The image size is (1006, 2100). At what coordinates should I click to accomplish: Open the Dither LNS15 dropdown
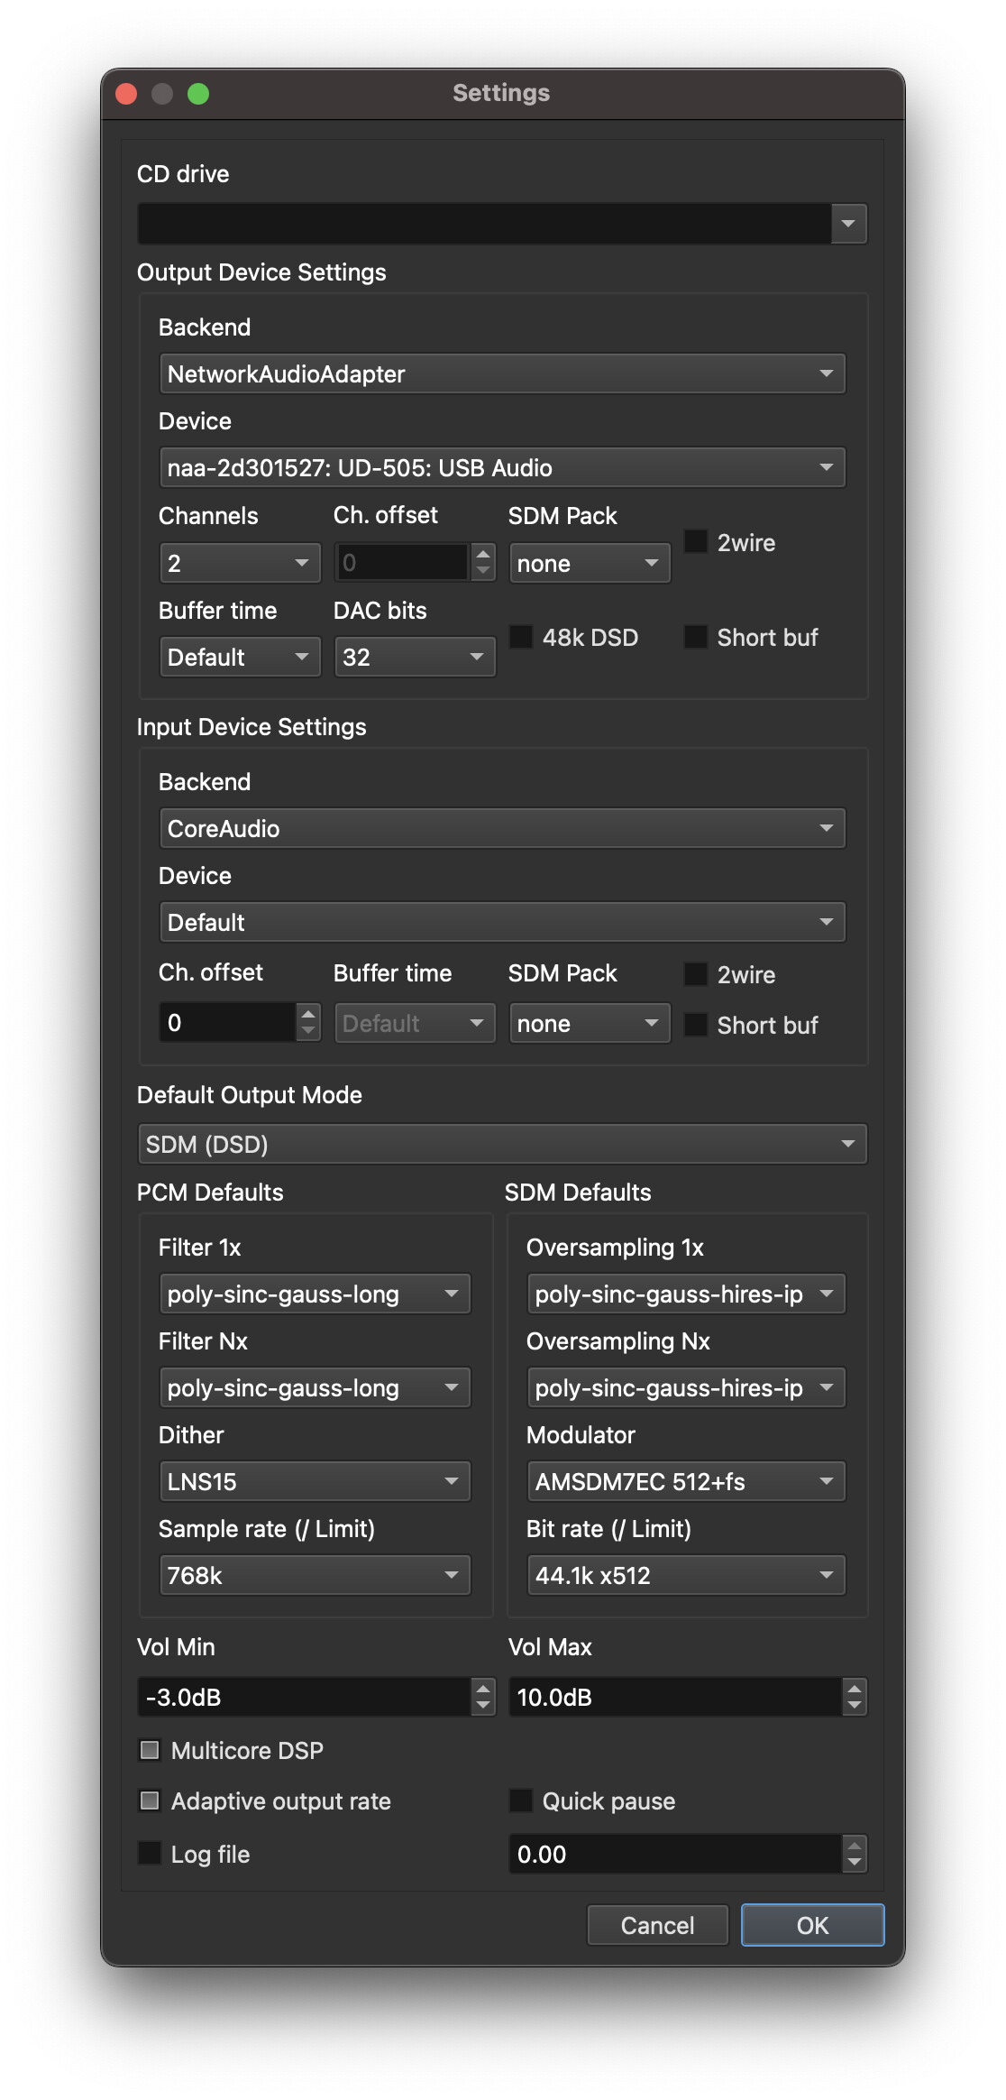314,1481
